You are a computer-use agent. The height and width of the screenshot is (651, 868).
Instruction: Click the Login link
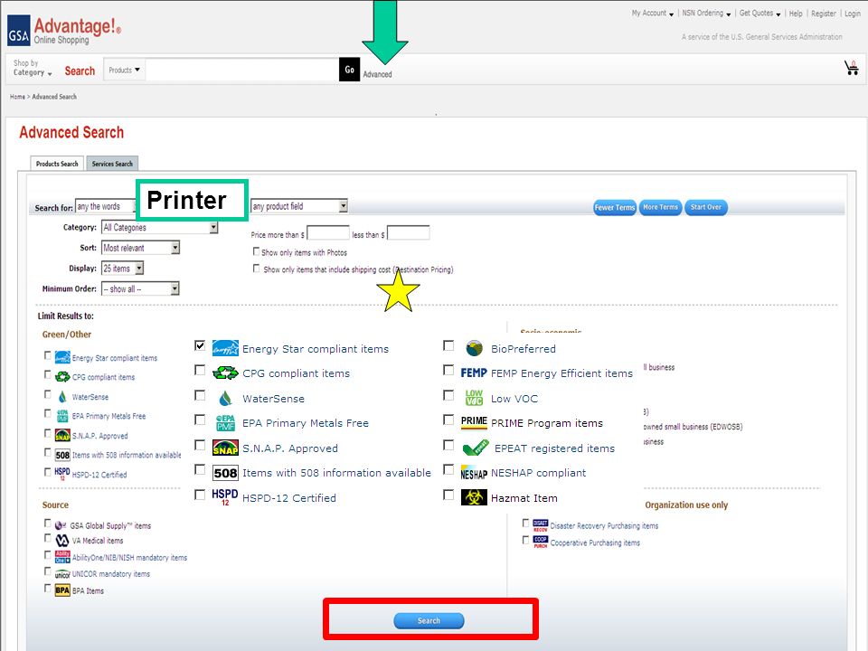point(852,14)
